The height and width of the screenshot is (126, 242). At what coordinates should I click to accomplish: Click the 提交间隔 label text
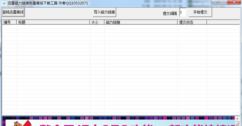[x=170, y=13]
